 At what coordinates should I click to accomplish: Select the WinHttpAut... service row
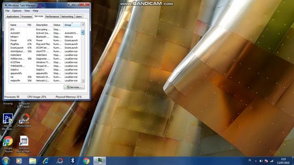45,51
